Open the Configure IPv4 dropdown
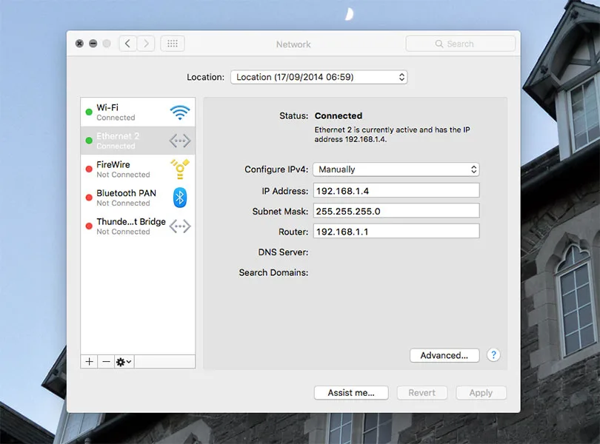 coord(396,169)
